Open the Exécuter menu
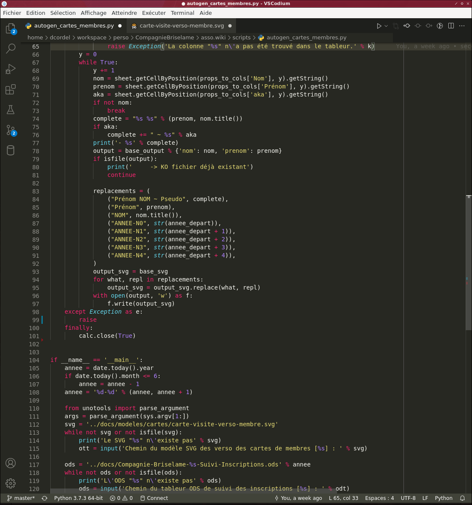Viewport: 472px width, 505px height. point(154,13)
